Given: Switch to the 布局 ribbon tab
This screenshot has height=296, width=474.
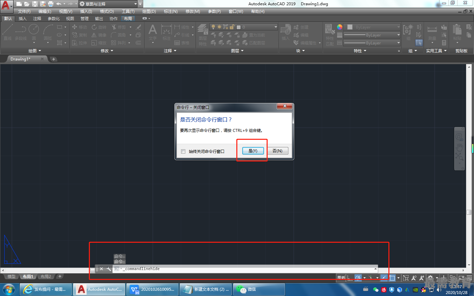Looking at the screenshot, I should coord(128,19).
